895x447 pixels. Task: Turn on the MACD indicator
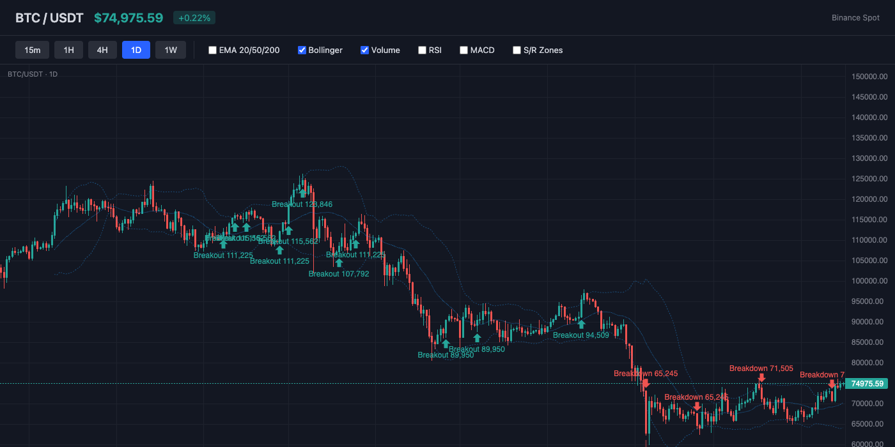463,50
